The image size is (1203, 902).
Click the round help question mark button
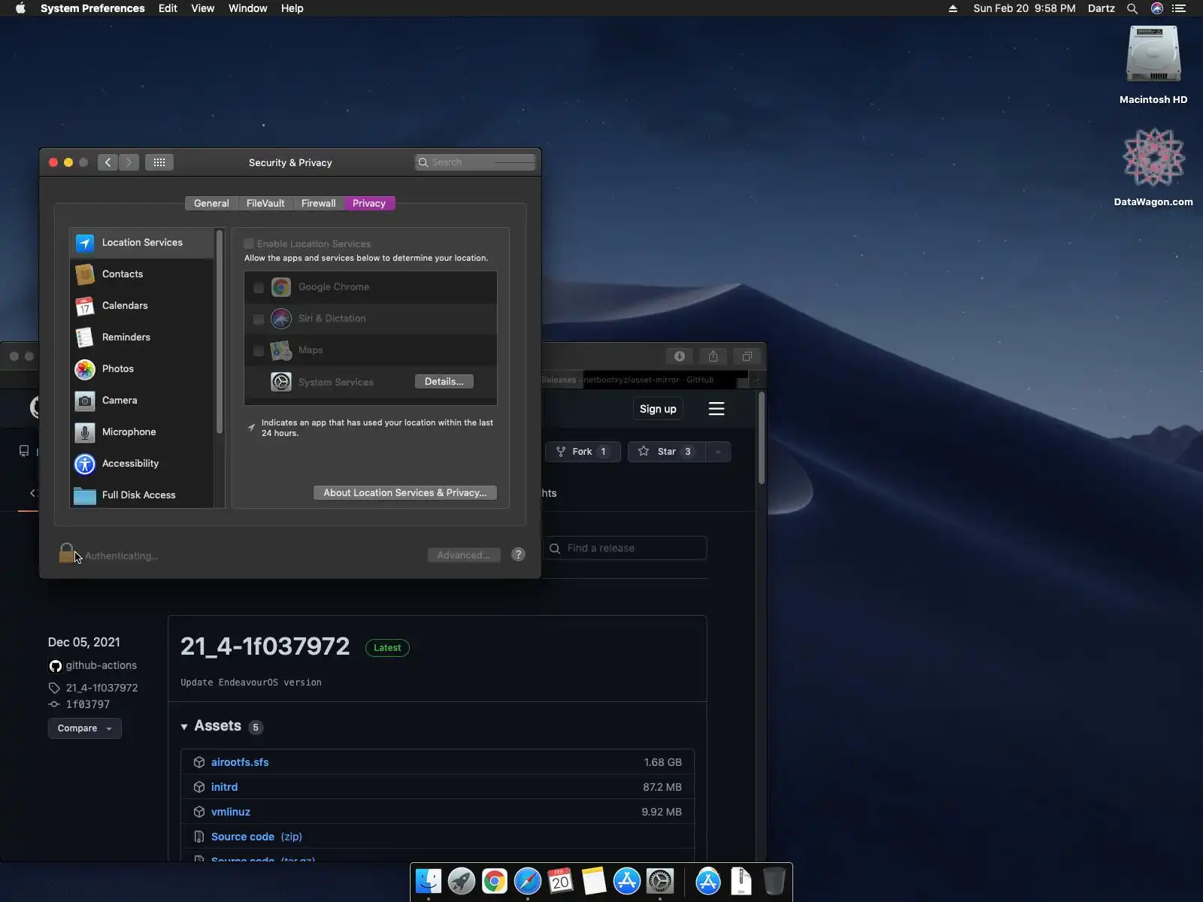point(518,555)
